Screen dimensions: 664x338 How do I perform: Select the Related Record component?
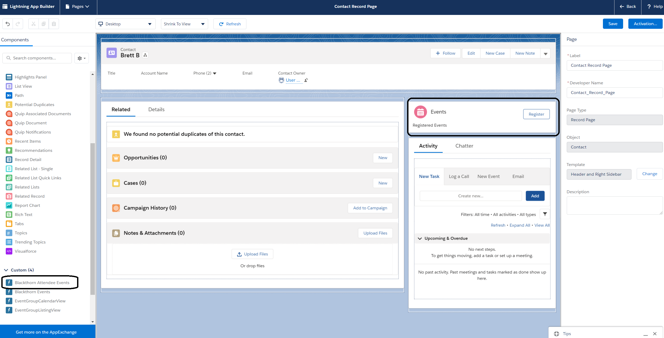pos(25,196)
